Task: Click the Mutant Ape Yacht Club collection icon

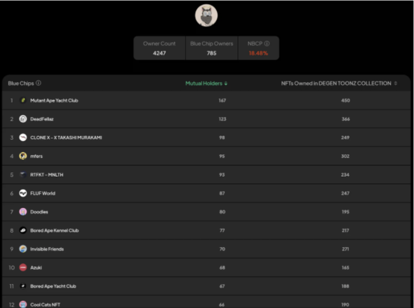Action: pyautogui.click(x=23, y=100)
